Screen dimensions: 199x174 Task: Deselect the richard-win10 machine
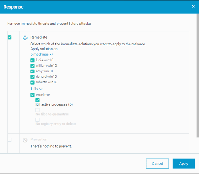tap(33, 77)
